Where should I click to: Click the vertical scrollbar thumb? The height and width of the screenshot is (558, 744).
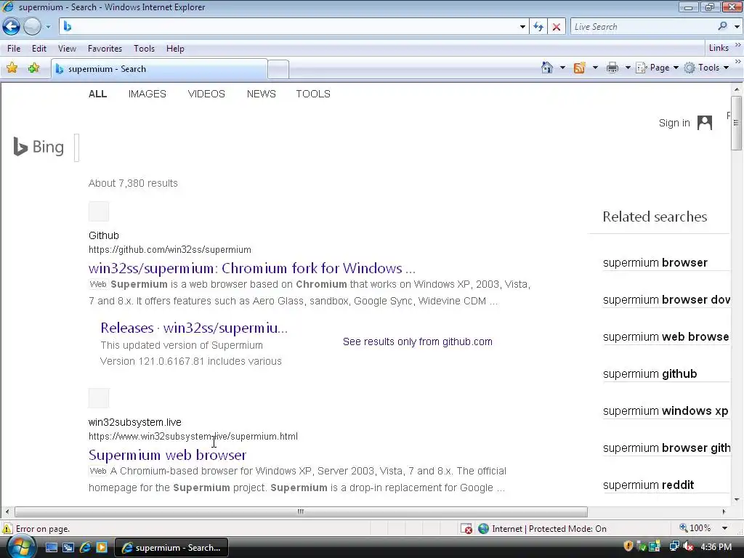(737, 123)
